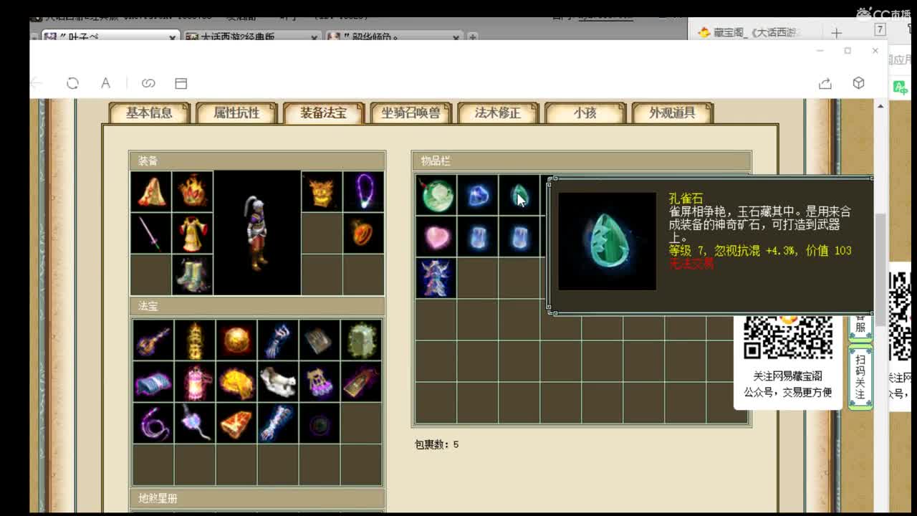Select the pink lantern magic treasure
The height and width of the screenshot is (516, 917).
tap(195, 382)
